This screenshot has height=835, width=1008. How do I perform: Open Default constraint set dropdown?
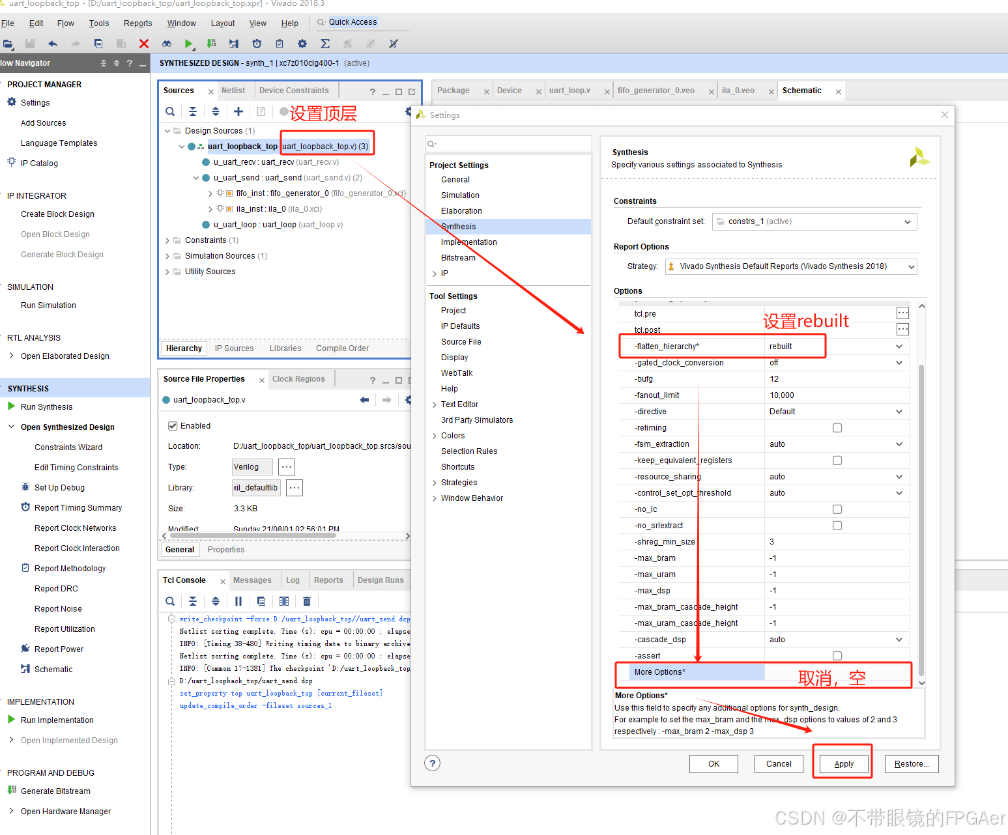coord(814,221)
